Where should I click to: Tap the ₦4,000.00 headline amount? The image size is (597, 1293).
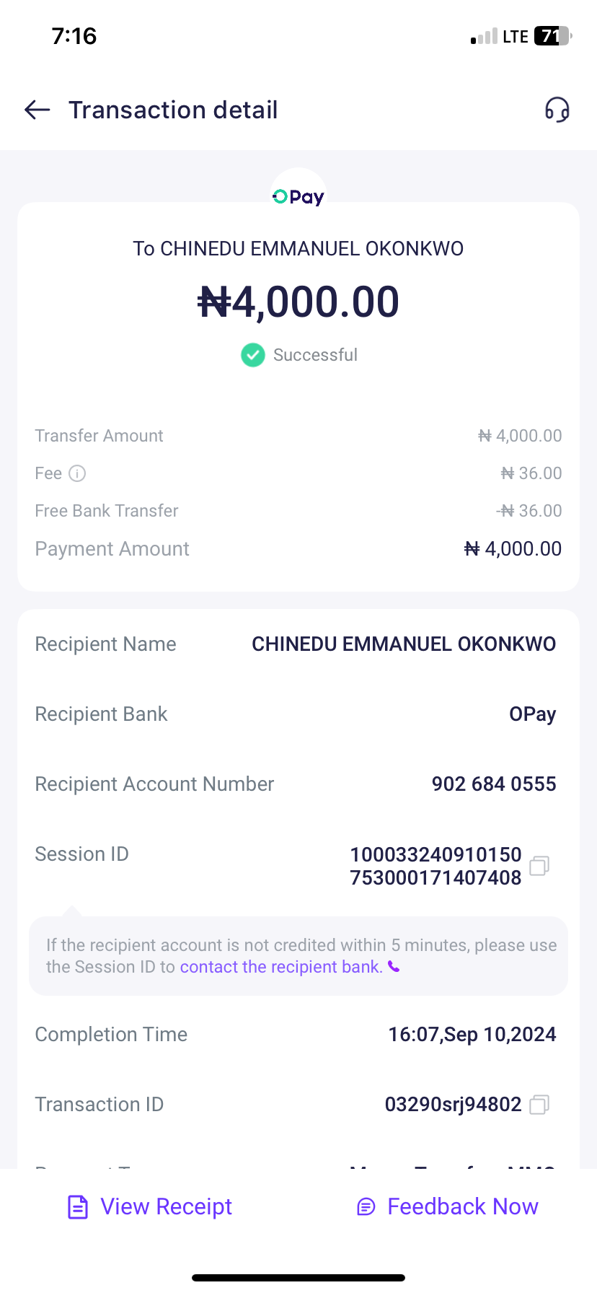[x=298, y=302]
